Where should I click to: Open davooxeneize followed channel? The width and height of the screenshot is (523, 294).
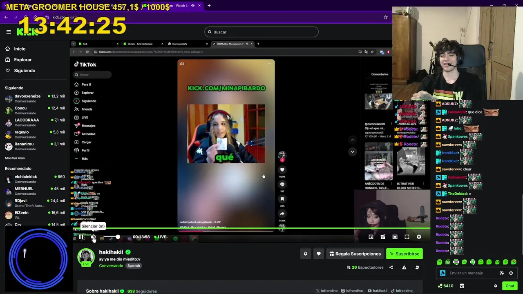tap(35, 98)
